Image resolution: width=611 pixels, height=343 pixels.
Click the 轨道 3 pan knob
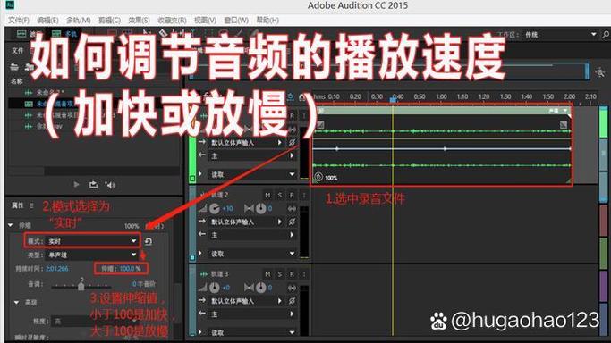coord(260,288)
